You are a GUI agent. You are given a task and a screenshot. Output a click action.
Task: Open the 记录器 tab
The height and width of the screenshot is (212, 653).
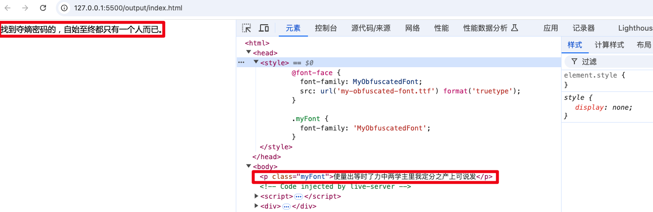tap(584, 28)
